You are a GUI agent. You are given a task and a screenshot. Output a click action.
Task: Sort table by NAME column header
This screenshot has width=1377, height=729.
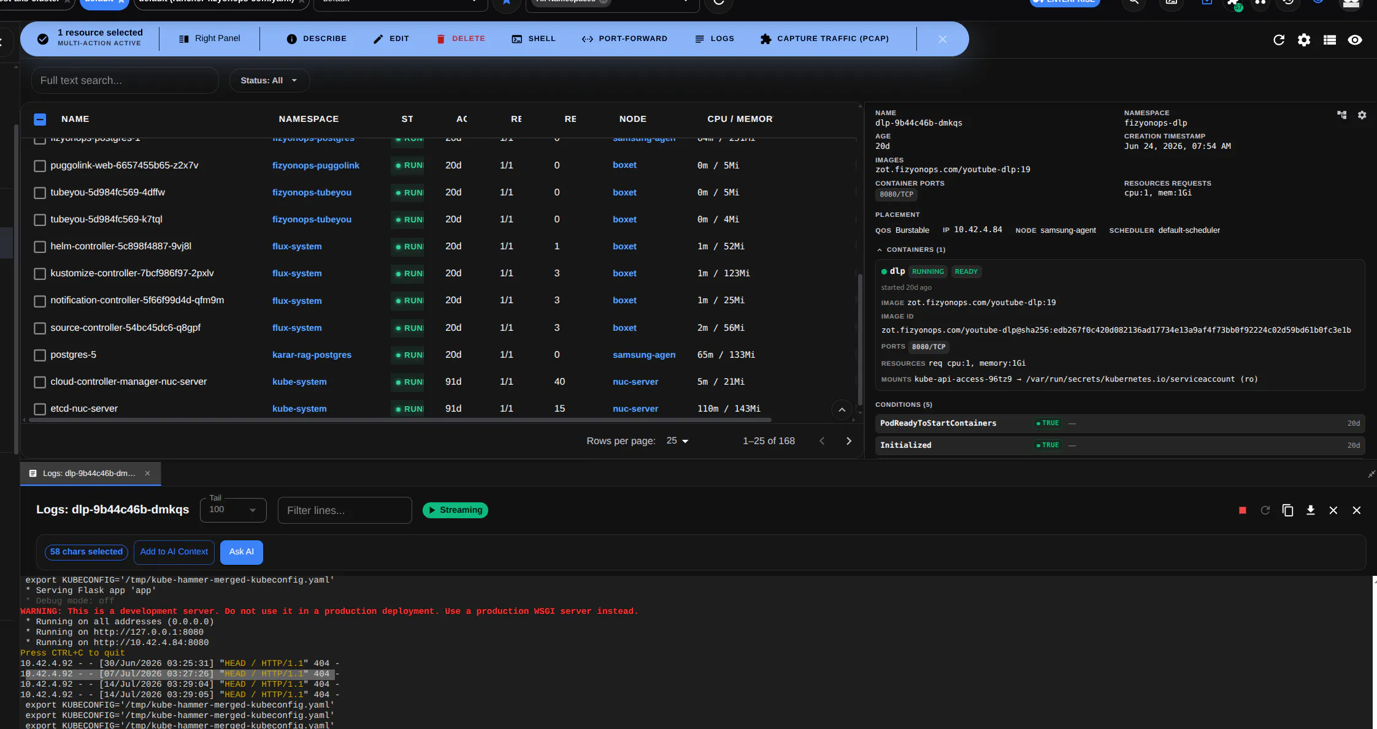tap(75, 119)
